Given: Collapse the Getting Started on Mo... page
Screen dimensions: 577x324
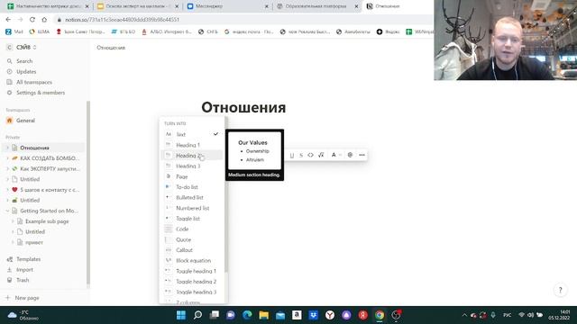Looking at the screenshot, I should pos(7,211).
